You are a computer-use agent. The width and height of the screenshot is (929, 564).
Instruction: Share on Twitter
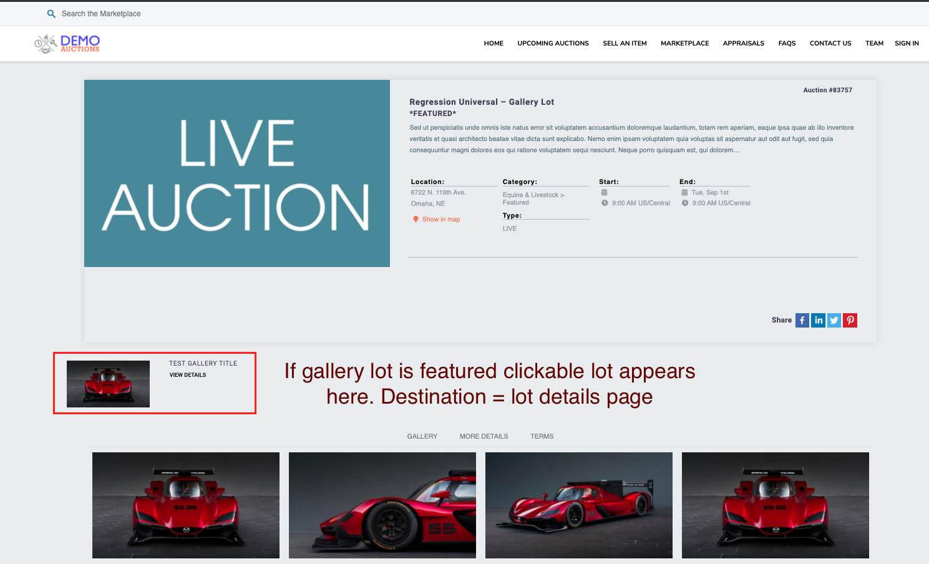point(834,320)
